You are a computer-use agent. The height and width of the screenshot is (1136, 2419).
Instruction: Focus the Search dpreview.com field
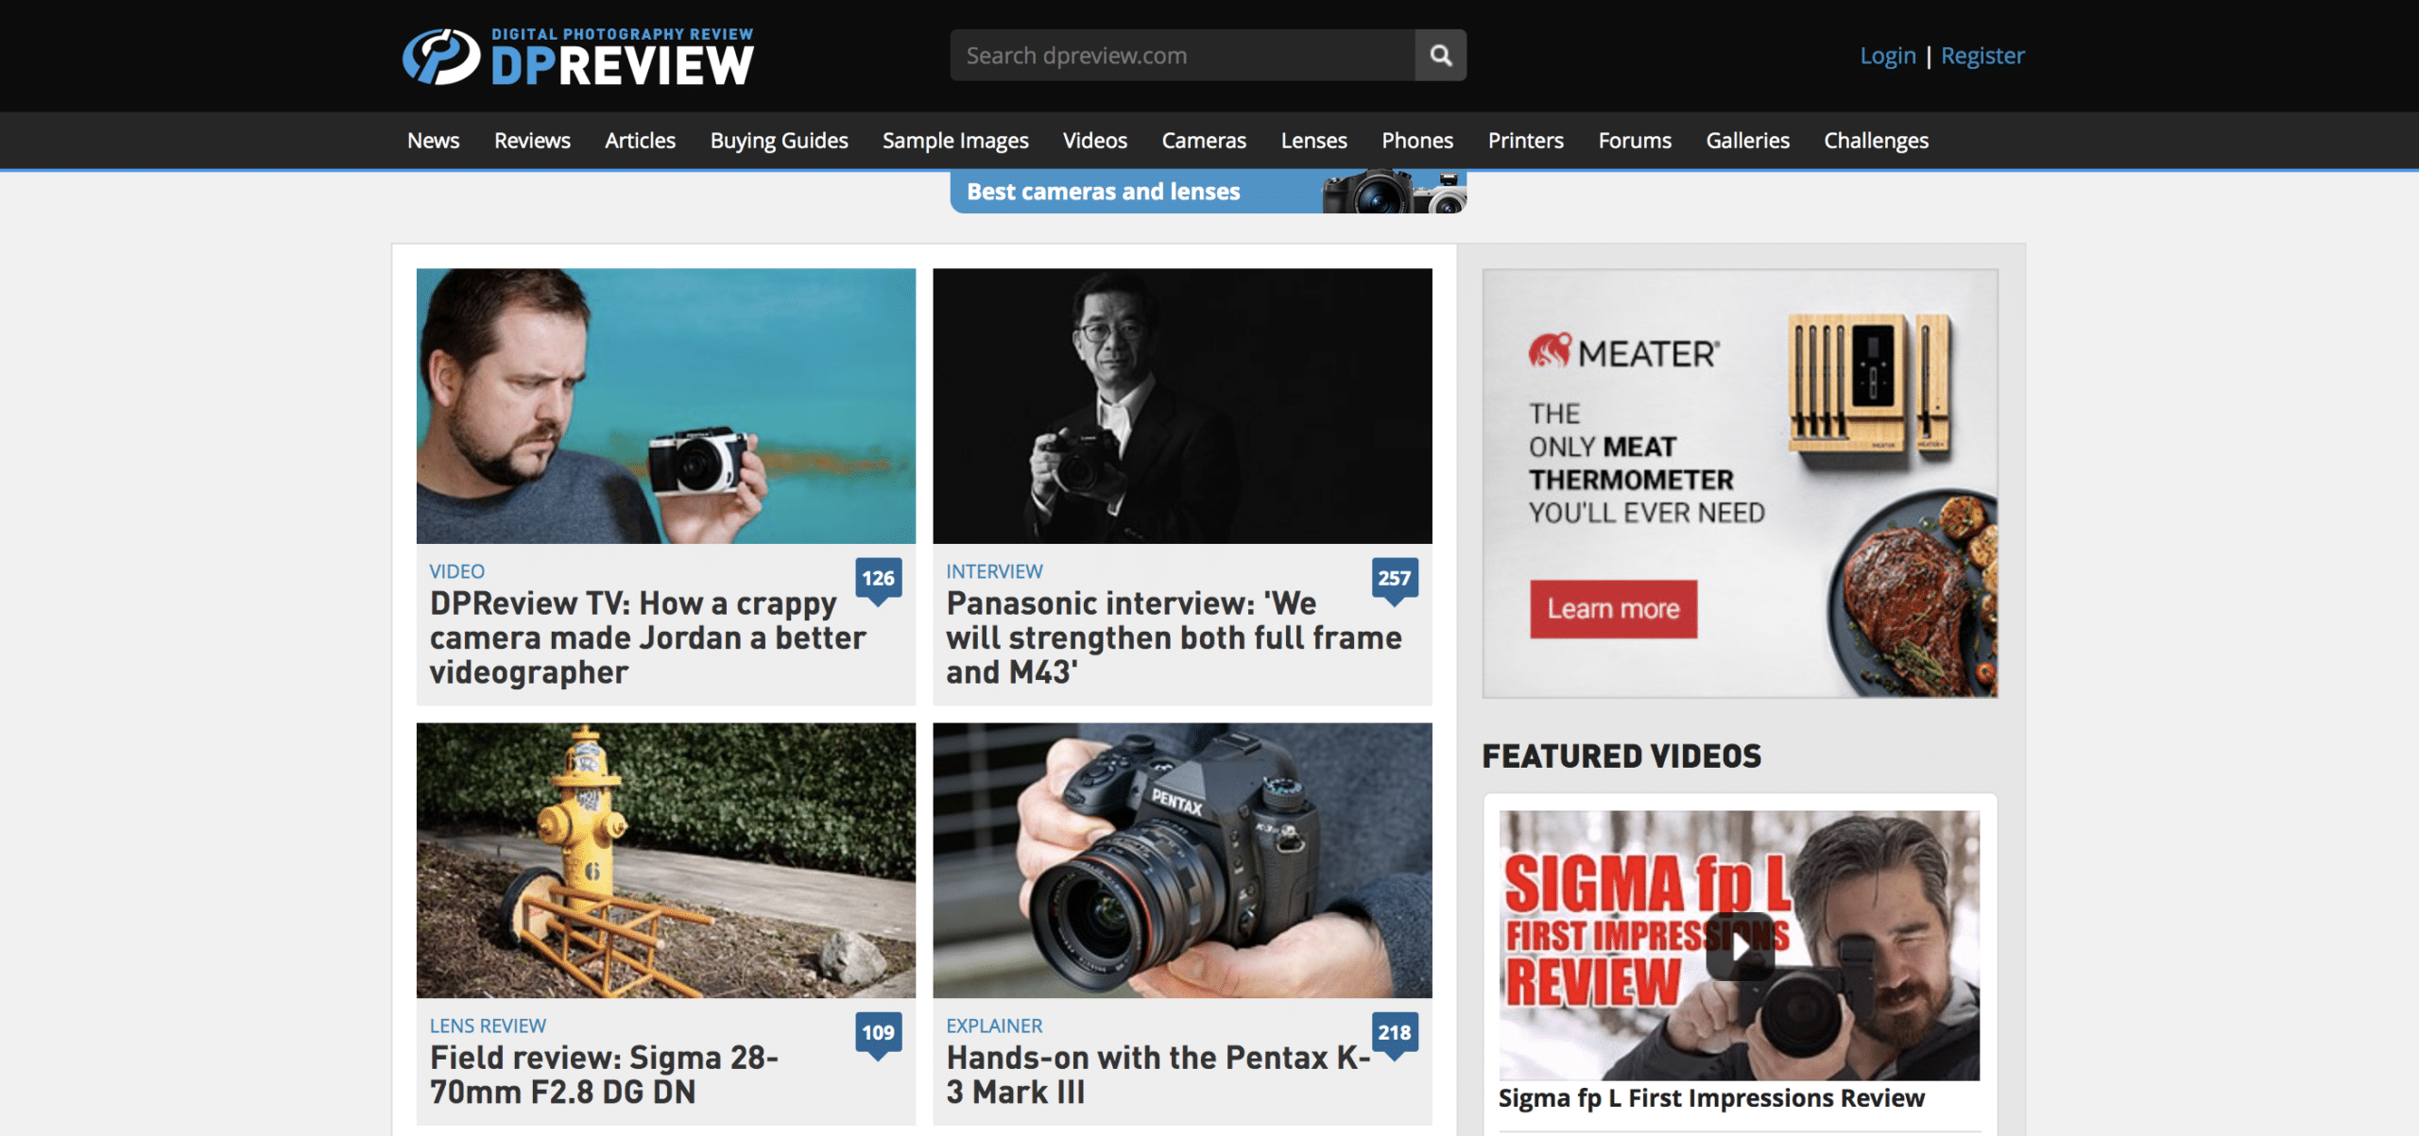(x=1182, y=55)
